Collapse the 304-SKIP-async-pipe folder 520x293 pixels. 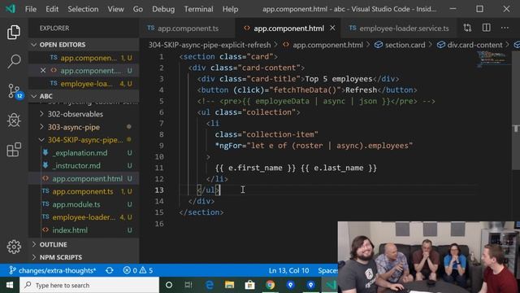point(84,140)
